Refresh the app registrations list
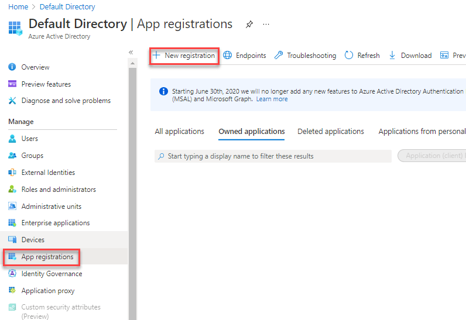Screen dimensions: 466x320 click(x=362, y=56)
